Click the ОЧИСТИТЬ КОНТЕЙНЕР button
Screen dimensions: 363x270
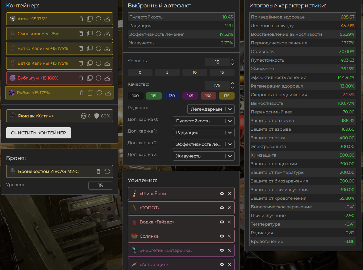(x=39, y=133)
